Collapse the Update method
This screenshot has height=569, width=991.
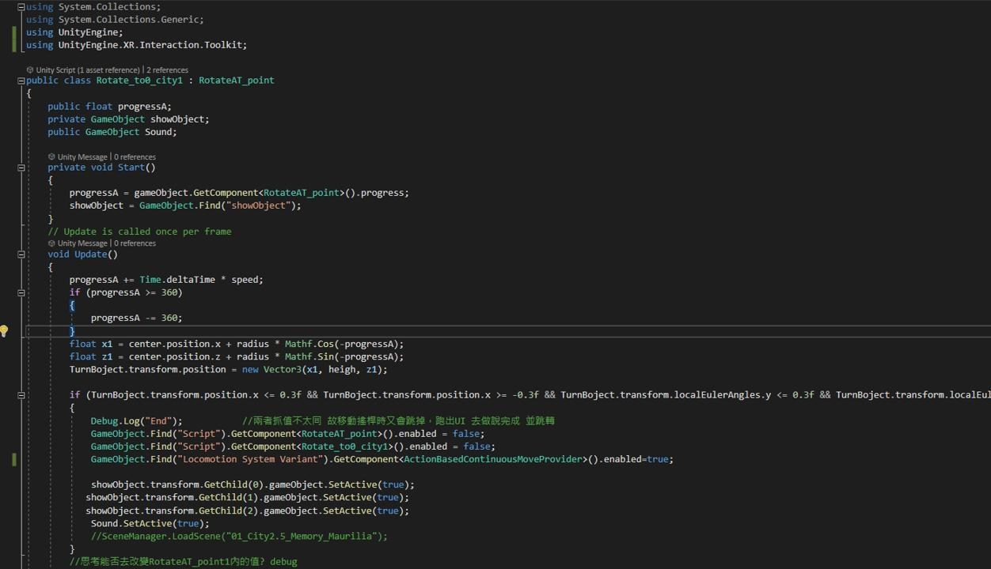[x=21, y=254]
